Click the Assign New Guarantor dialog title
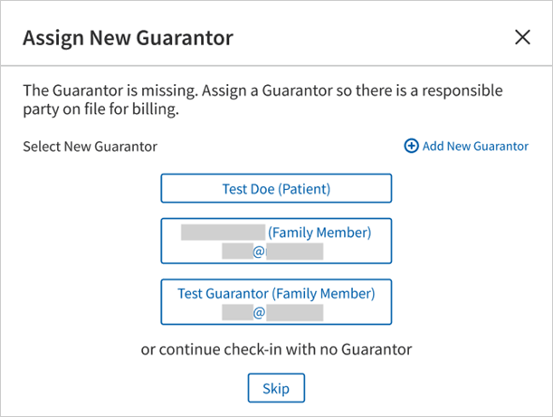Image resolution: width=553 pixels, height=417 pixels. (128, 38)
